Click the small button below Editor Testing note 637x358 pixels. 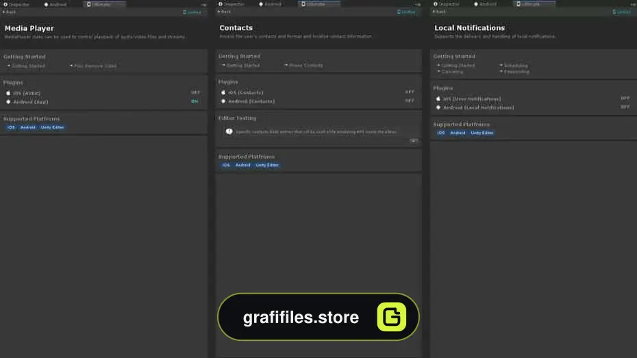(413, 141)
